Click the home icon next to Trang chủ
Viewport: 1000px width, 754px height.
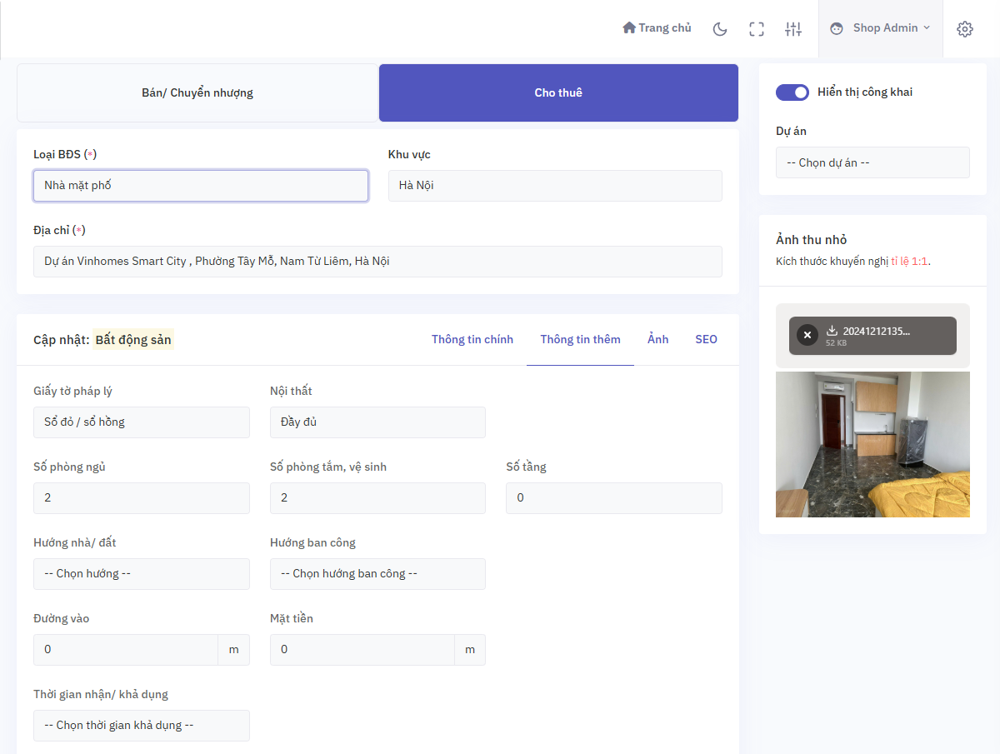[629, 27]
